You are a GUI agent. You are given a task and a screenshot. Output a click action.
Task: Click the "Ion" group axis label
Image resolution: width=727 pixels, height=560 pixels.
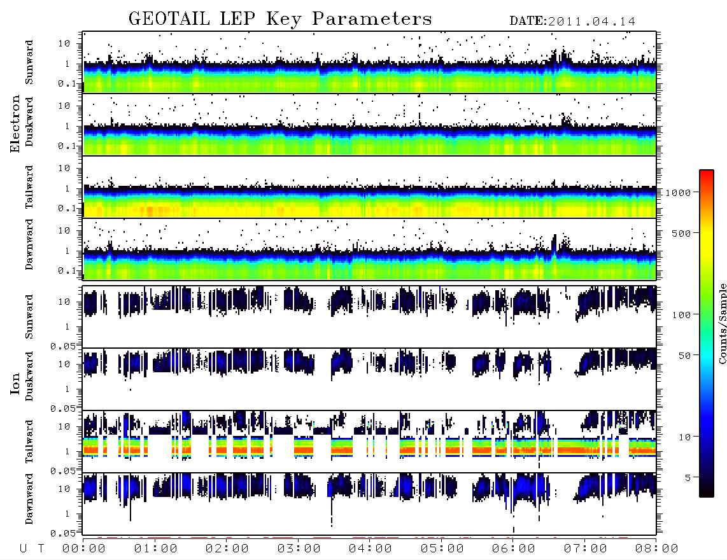(x=15, y=384)
